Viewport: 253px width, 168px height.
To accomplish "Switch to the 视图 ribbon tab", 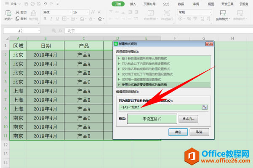I will [211, 4].
